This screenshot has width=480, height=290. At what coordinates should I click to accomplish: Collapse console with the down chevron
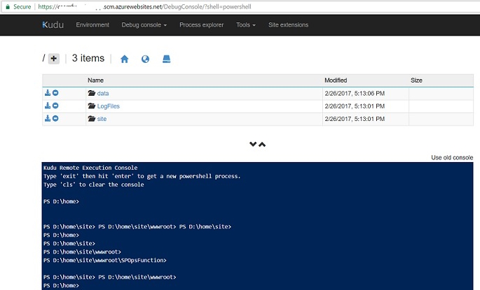click(x=253, y=144)
